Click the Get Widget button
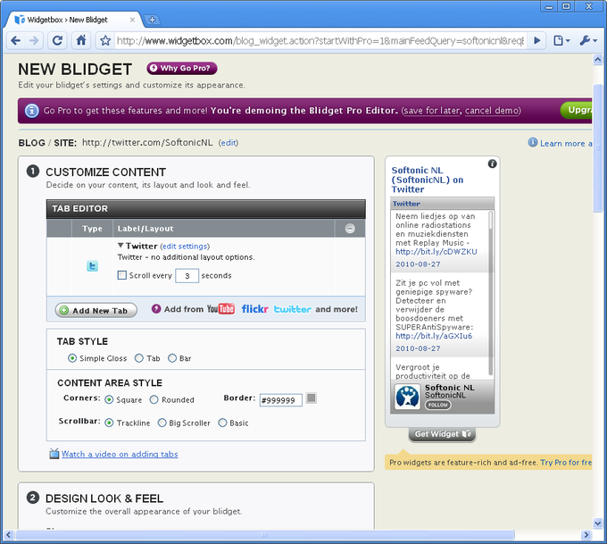The width and height of the screenshot is (607, 544). (442, 434)
